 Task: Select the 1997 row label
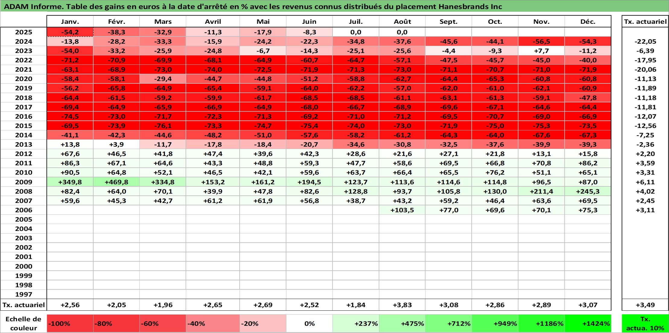pos(24,294)
